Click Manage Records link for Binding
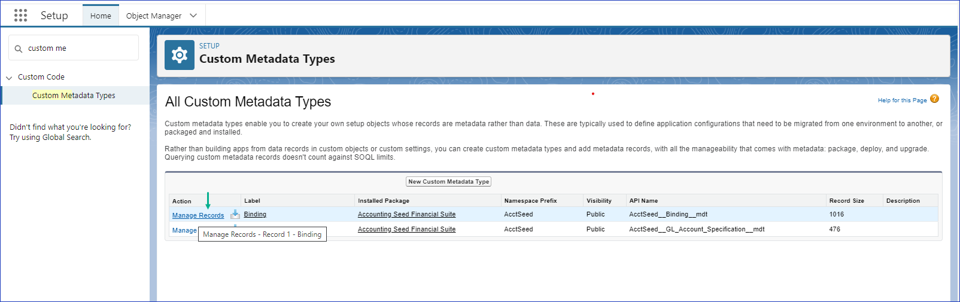This screenshot has width=960, height=302. pyautogui.click(x=198, y=215)
